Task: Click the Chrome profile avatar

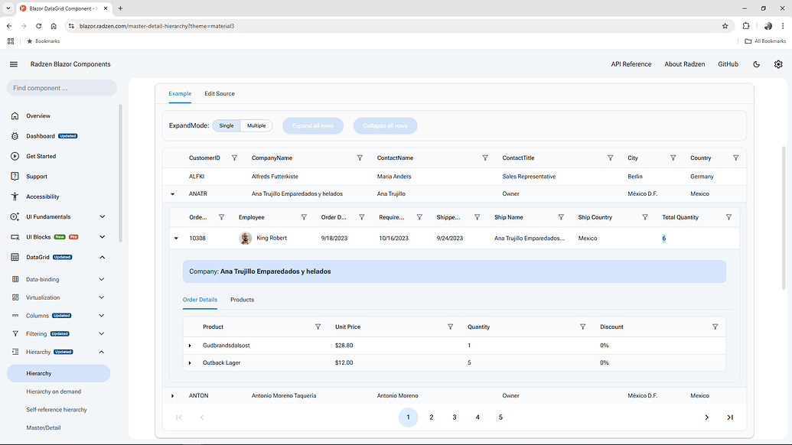Action: pyautogui.click(x=766, y=25)
